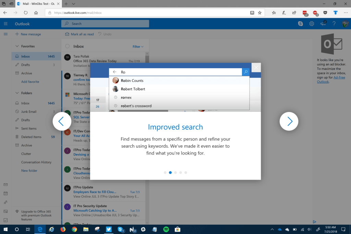
Task: Select the Photos icon in bottom-left rail
Action: 5,211
